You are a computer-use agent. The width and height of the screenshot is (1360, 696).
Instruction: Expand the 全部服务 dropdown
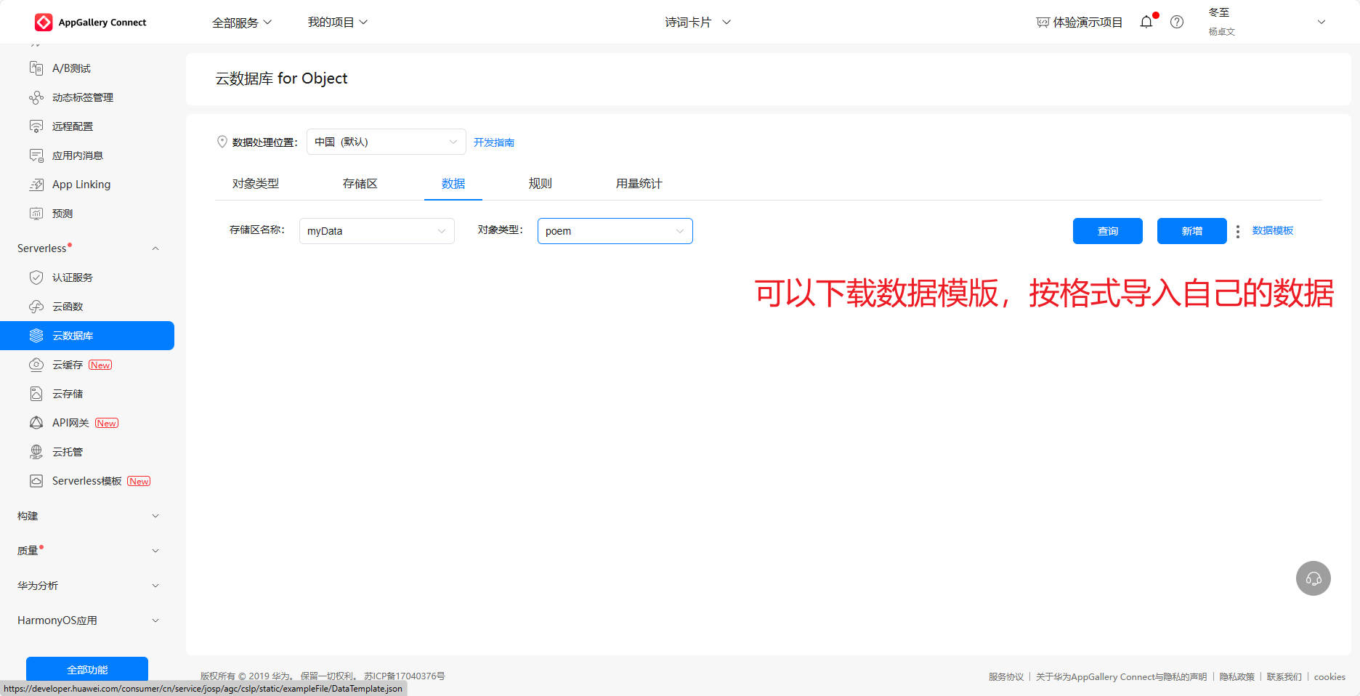[242, 23]
